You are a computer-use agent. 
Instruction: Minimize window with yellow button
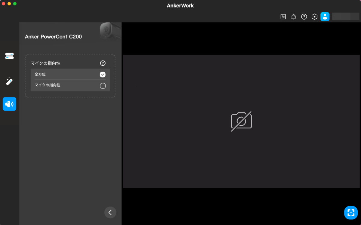(9, 4)
